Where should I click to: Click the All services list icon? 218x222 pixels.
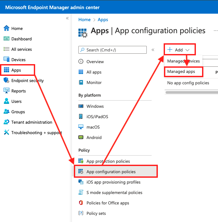click(x=7, y=49)
